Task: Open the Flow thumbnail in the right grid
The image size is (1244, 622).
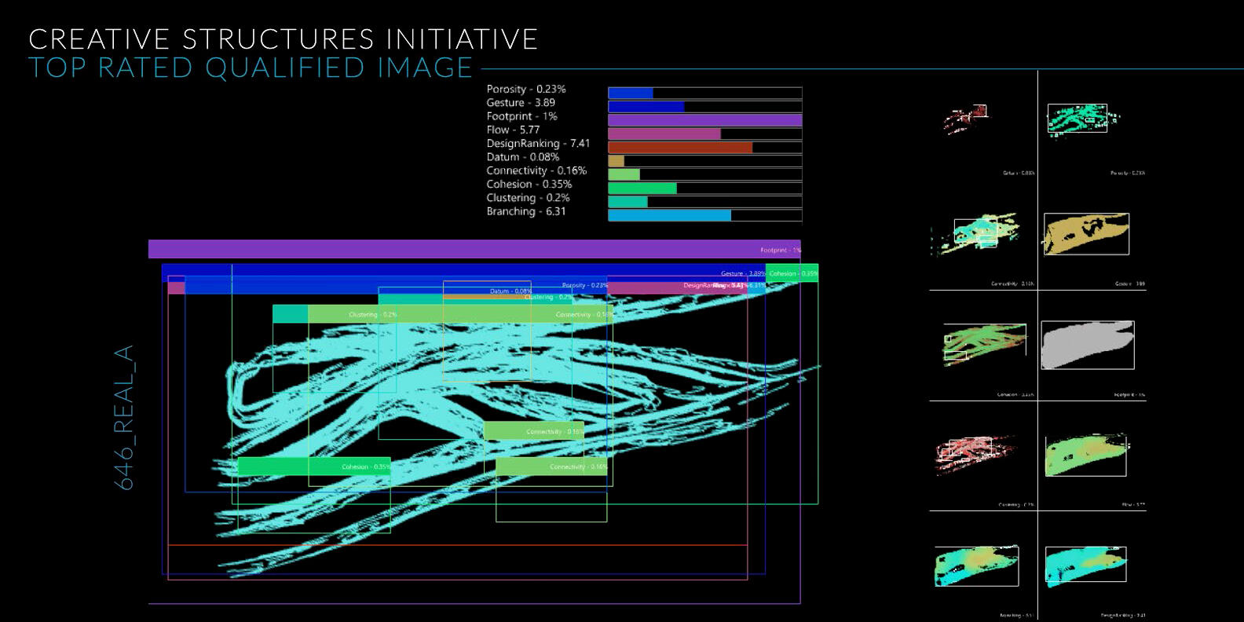Action: click(1086, 455)
